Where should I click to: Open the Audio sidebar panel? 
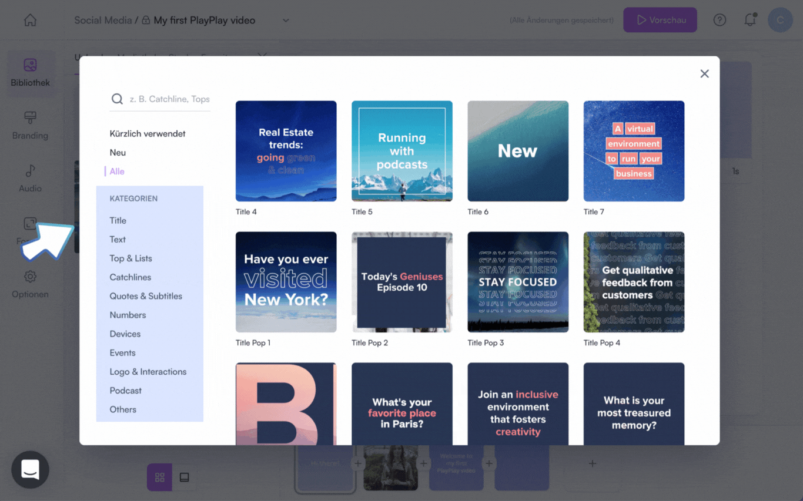click(30, 179)
